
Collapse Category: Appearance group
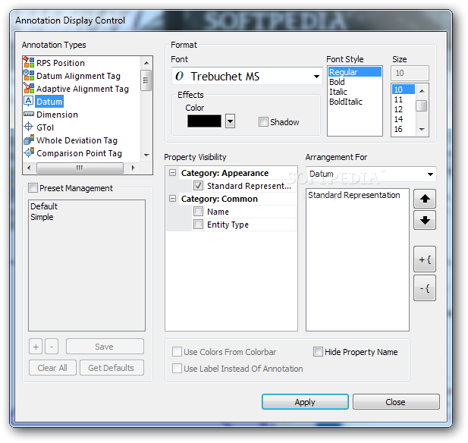coord(172,173)
